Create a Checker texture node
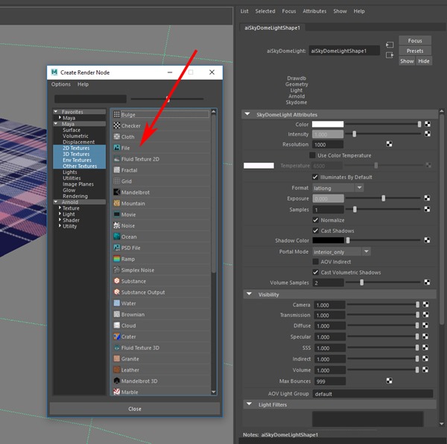447x444 pixels. click(161, 125)
